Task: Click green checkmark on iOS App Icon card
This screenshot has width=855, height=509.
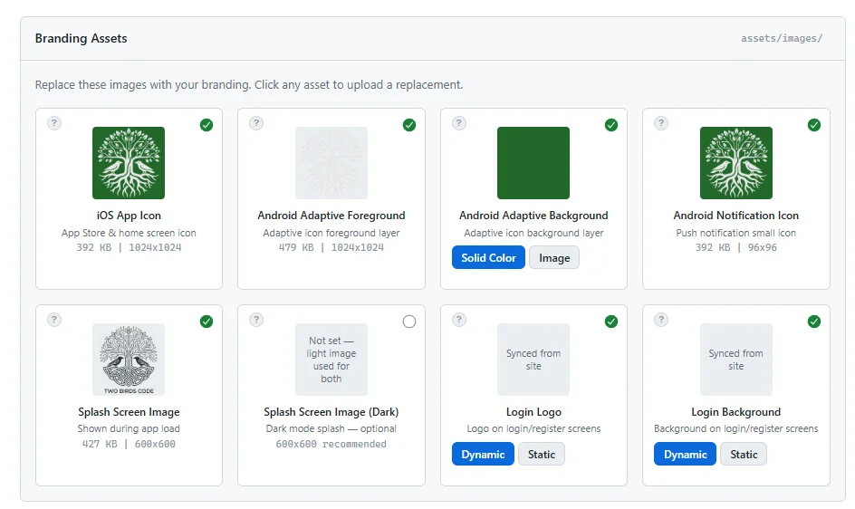Action: [x=207, y=125]
